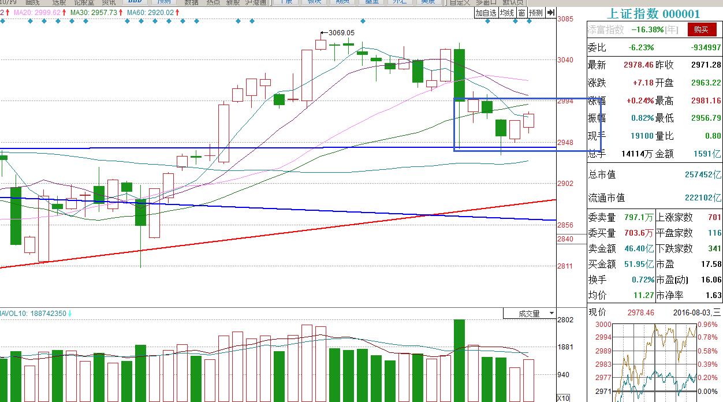Click the 委买量 value 703.6万
This screenshot has height=402, width=723.
click(x=639, y=233)
